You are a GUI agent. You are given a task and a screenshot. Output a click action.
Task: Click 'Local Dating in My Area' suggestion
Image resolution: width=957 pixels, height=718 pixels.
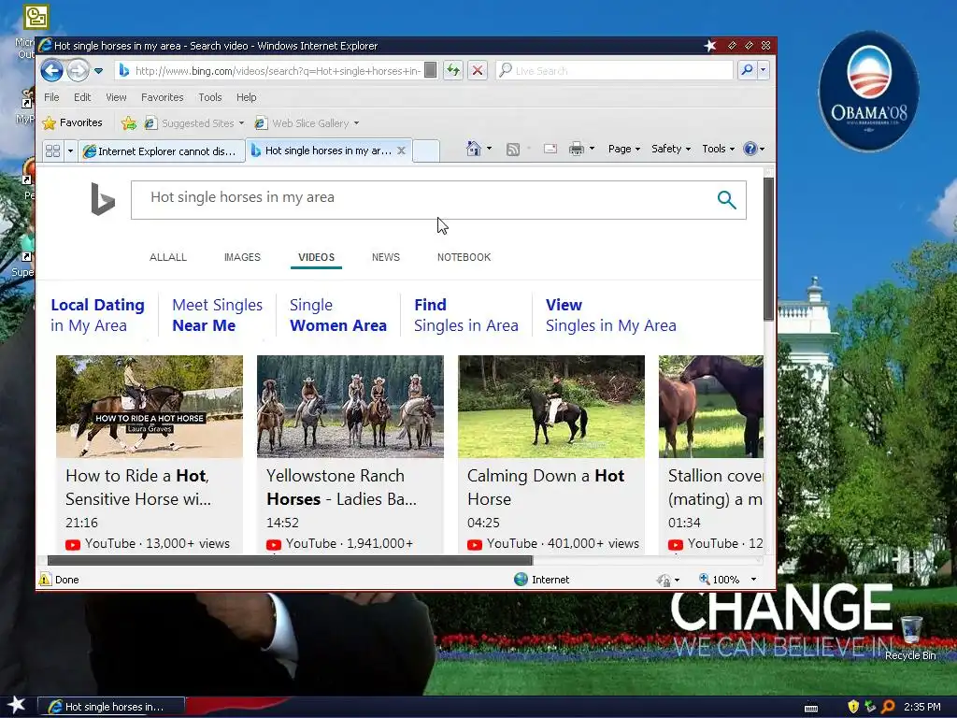click(x=97, y=315)
